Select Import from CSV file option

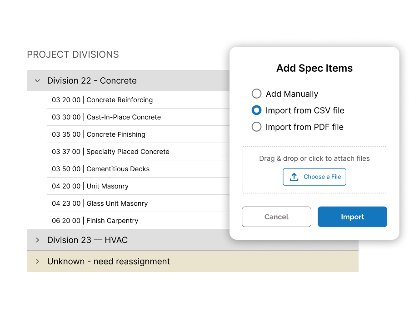(256, 110)
